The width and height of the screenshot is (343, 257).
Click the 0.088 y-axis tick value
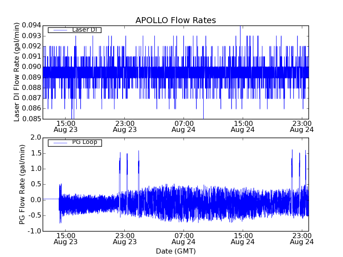coord(31,88)
